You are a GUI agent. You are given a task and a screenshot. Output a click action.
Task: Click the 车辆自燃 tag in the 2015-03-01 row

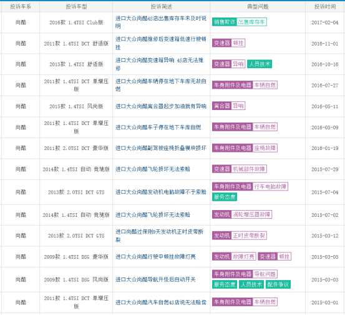[265, 302]
